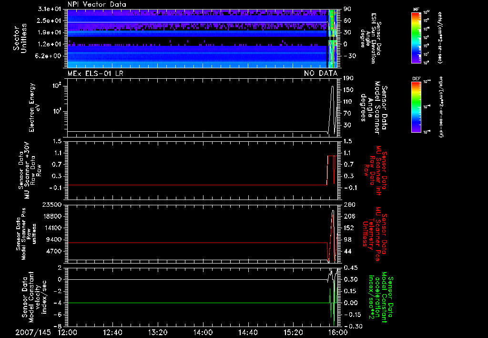Viewport: 488px width, 338px height.
Task: Click the DEF color bar gradient
Action: [416, 106]
